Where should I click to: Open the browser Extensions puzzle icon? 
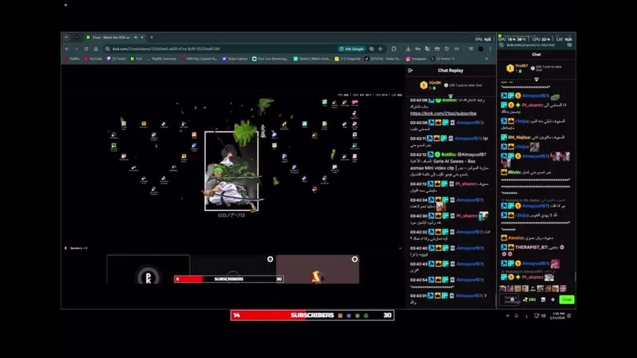(394, 49)
